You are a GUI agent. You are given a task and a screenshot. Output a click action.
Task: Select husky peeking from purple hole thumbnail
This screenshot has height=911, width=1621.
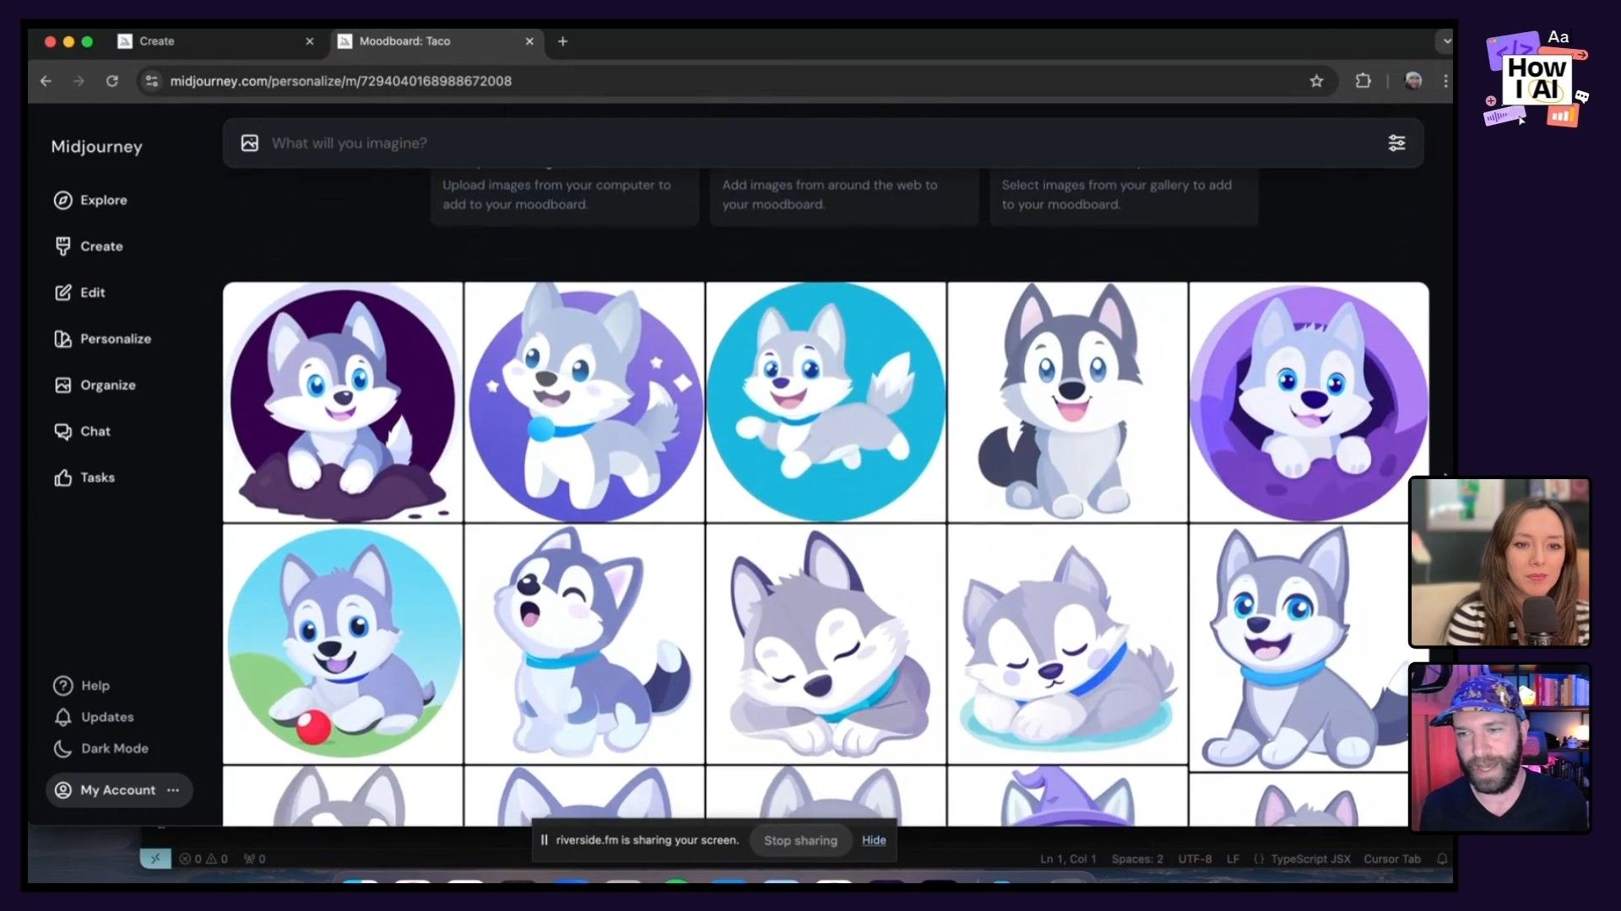[1309, 402]
